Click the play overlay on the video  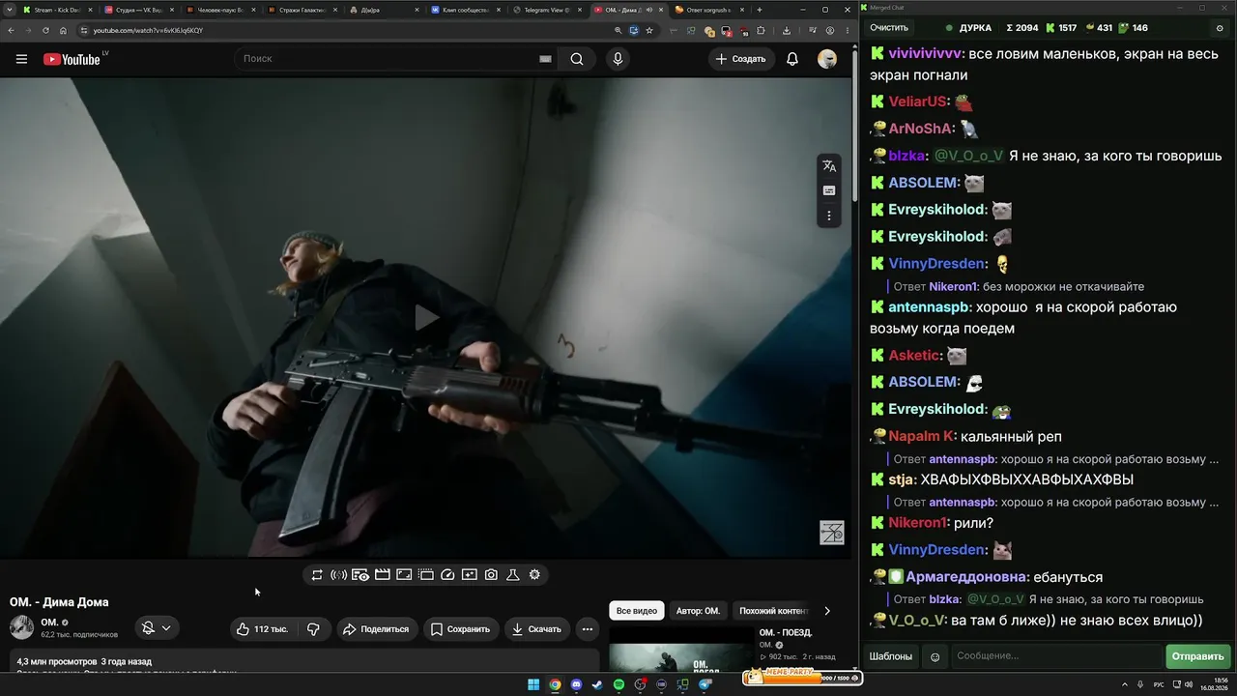(426, 317)
